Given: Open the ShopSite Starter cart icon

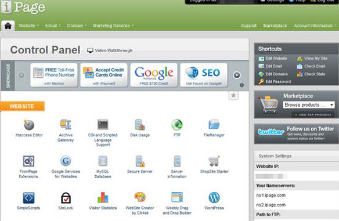Looking at the screenshot, I should coord(214,161).
